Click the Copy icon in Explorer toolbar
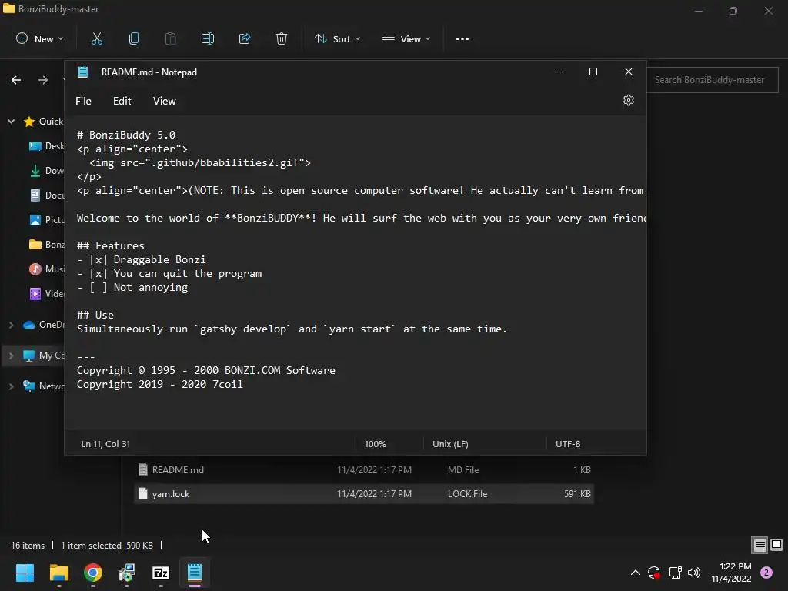This screenshot has width=788, height=591. click(134, 38)
